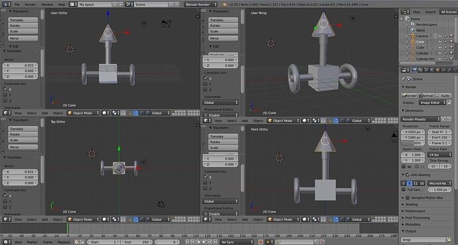Screen dimensions: 458x245
Task: Click the fullscreen scene add icon beside Scene field
Action: pos(171,5)
